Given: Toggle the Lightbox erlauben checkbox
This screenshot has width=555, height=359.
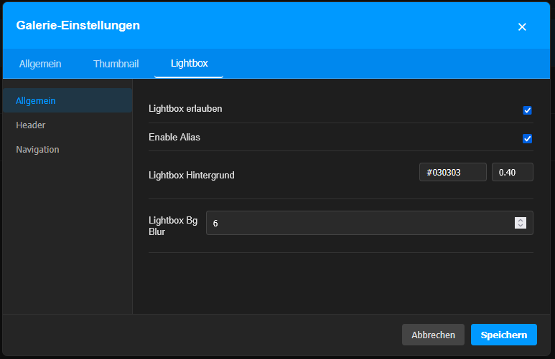Looking at the screenshot, I should point(527,110).
